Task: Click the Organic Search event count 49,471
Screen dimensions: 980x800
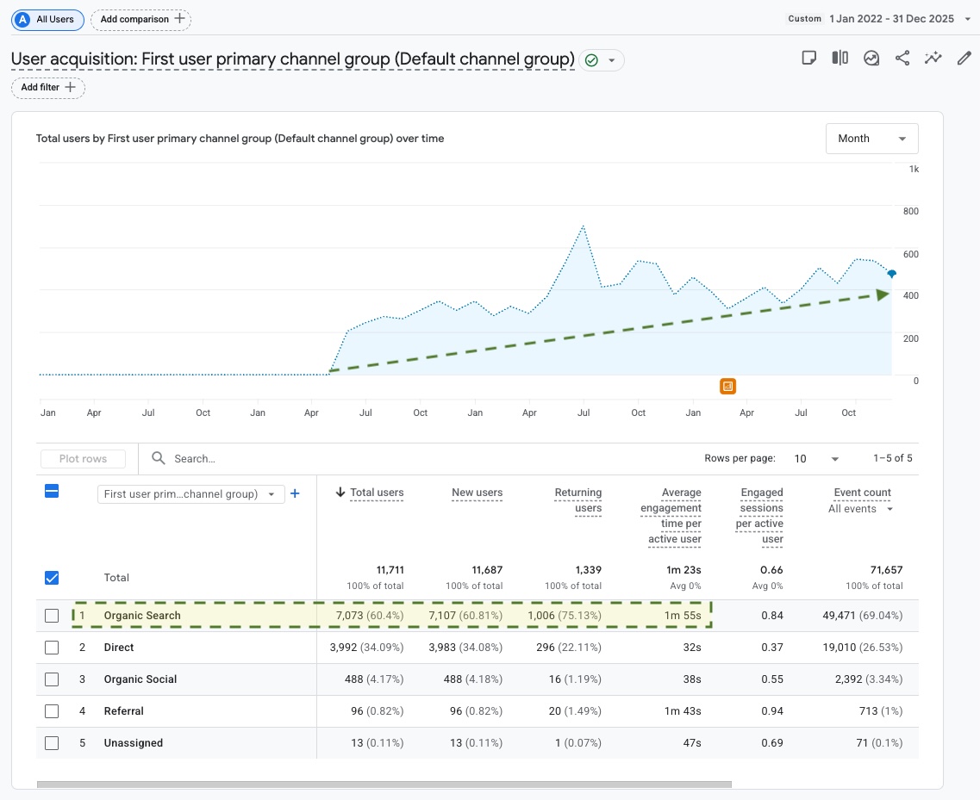Action: click(863, 616)
